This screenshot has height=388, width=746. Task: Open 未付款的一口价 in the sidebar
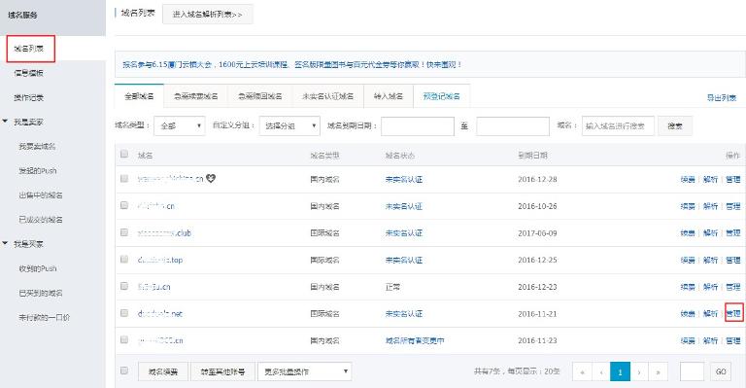click(45, 317)
